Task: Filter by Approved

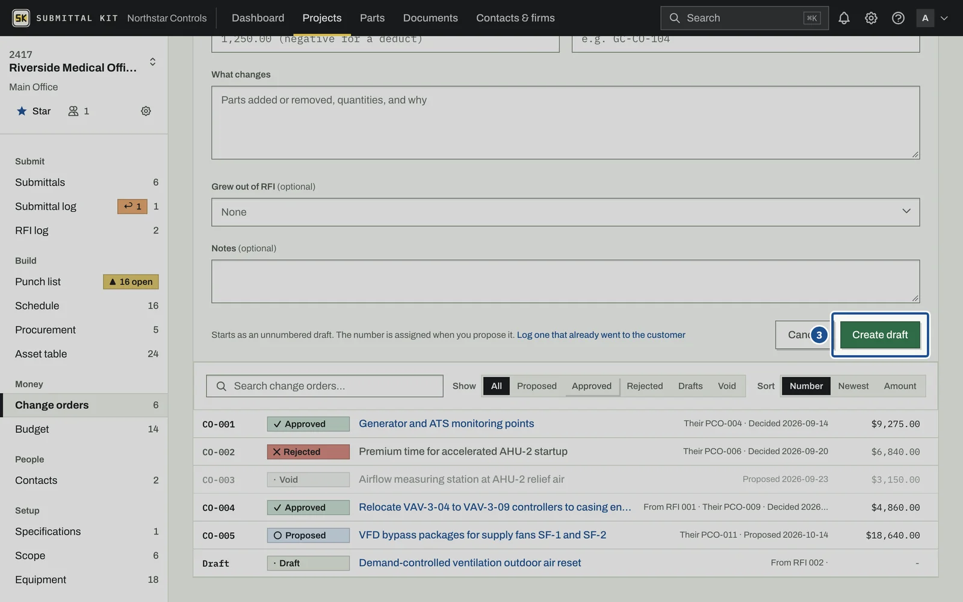Action: [592, 386]
